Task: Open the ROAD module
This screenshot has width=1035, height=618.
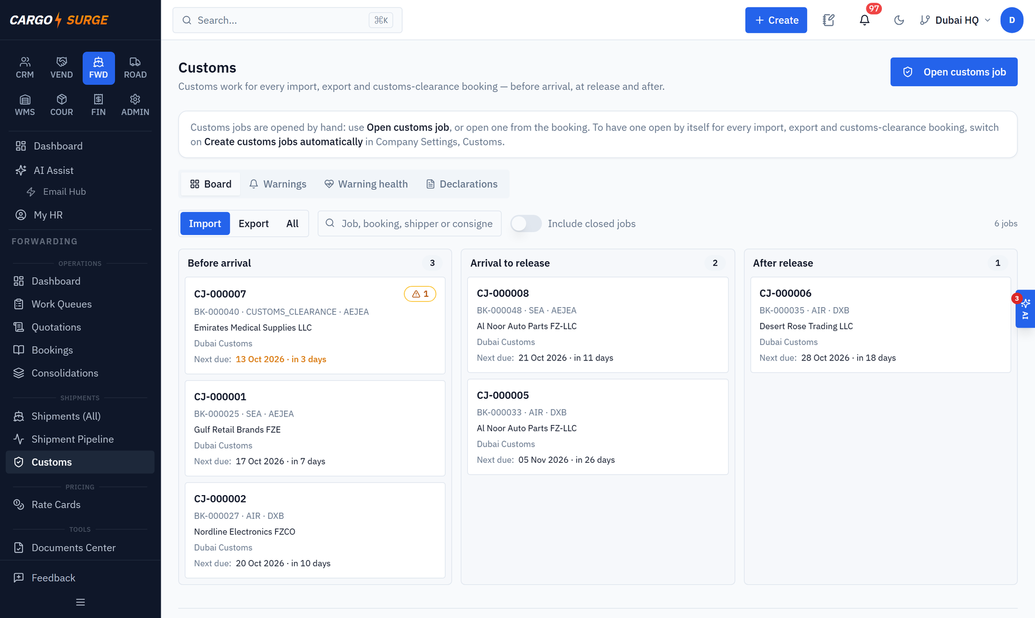Action: click(x=135, y=68)
